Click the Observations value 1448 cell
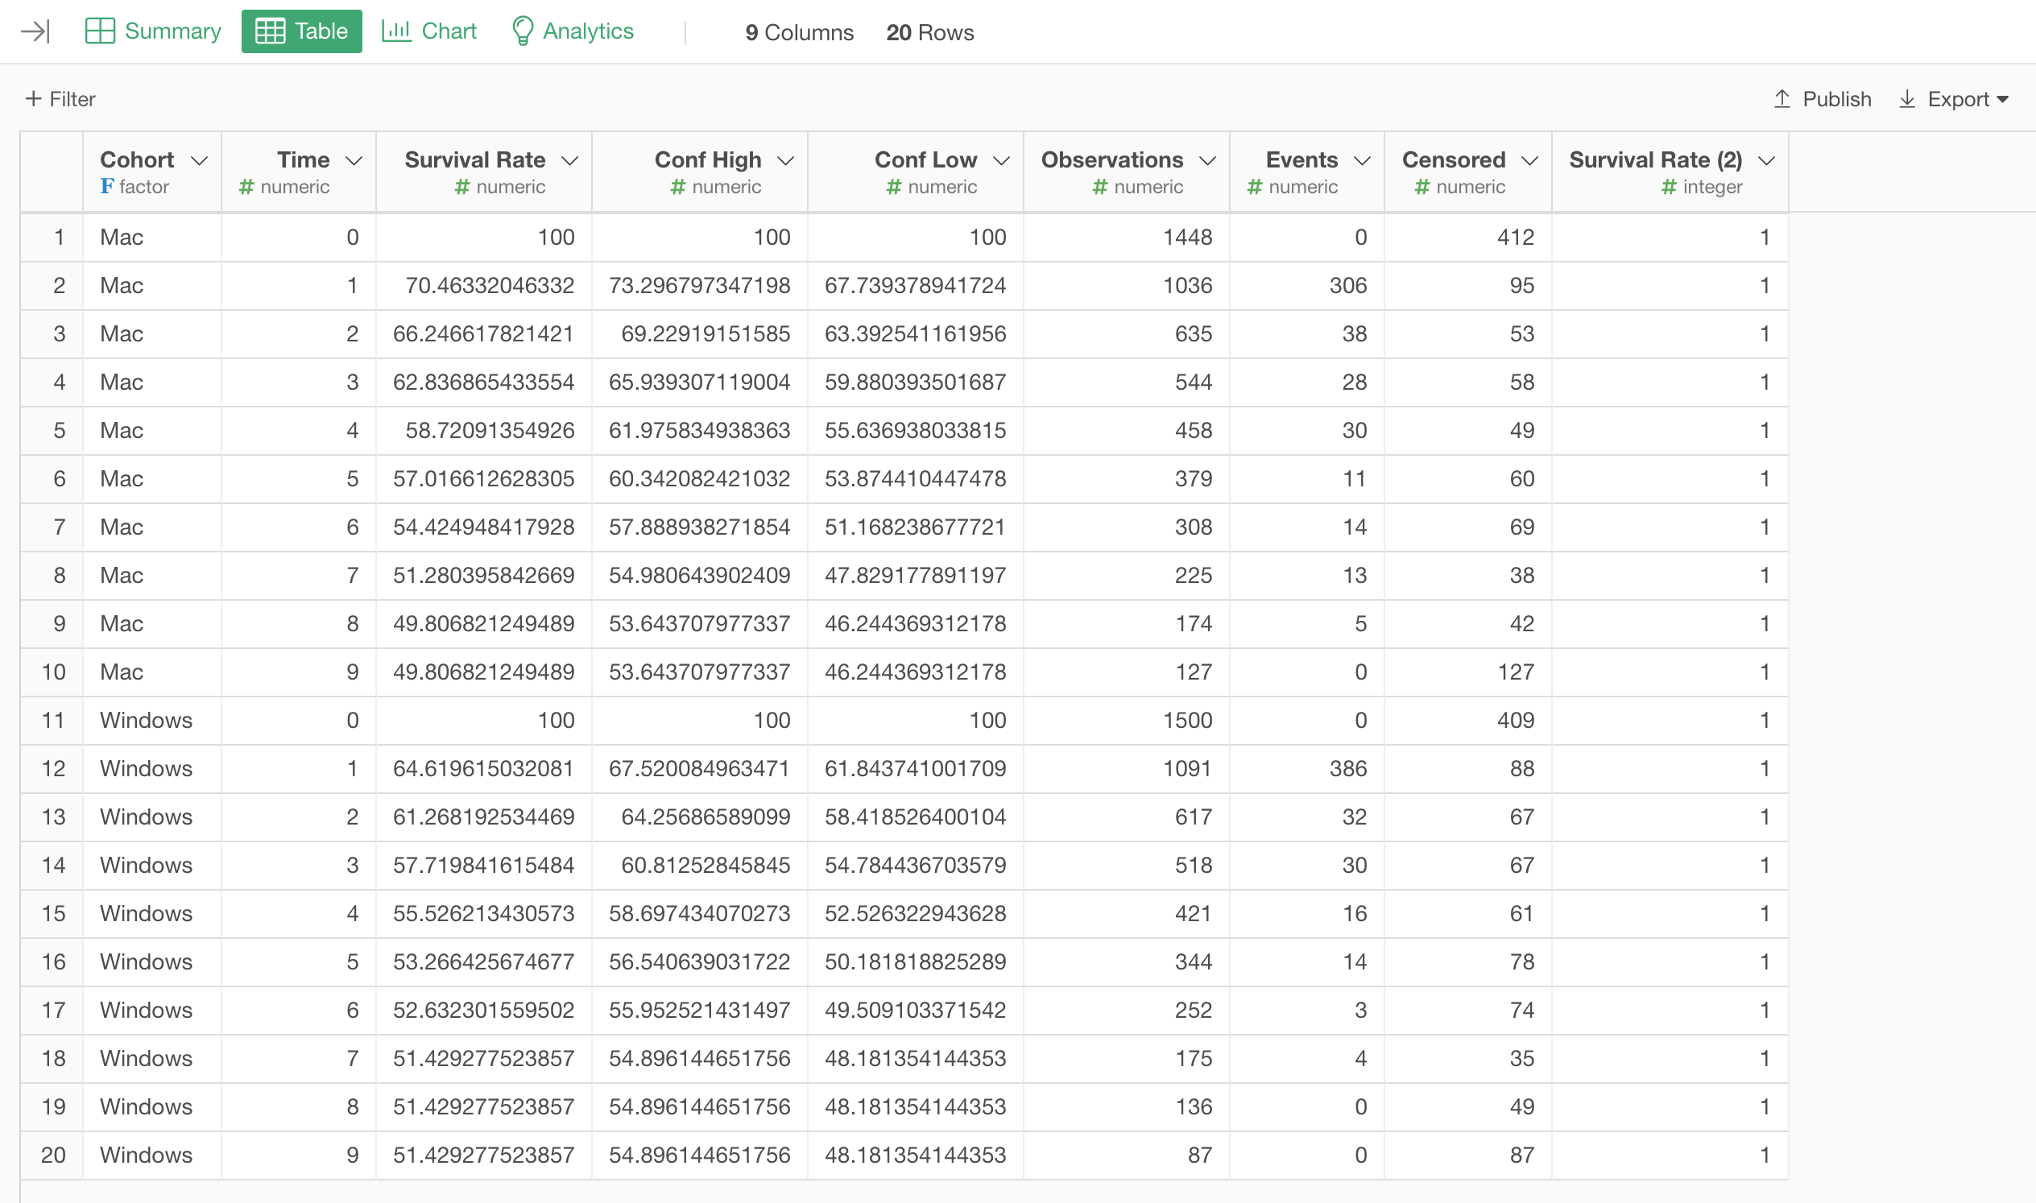2036x1203 pixels. point(1186,238)
